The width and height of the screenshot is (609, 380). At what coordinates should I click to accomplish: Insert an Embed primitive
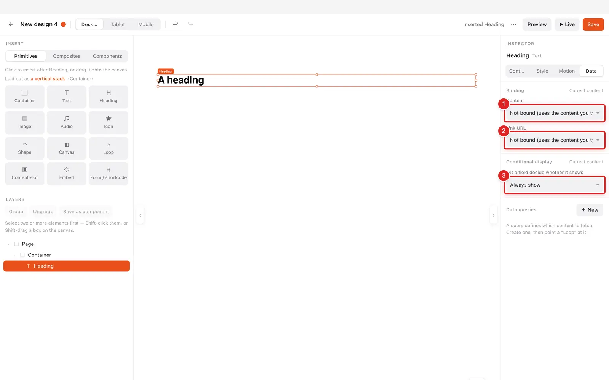tap(67, 174)
